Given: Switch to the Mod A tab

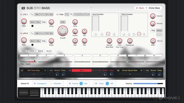Looking at the screenshot, I should tap(40, 51).
